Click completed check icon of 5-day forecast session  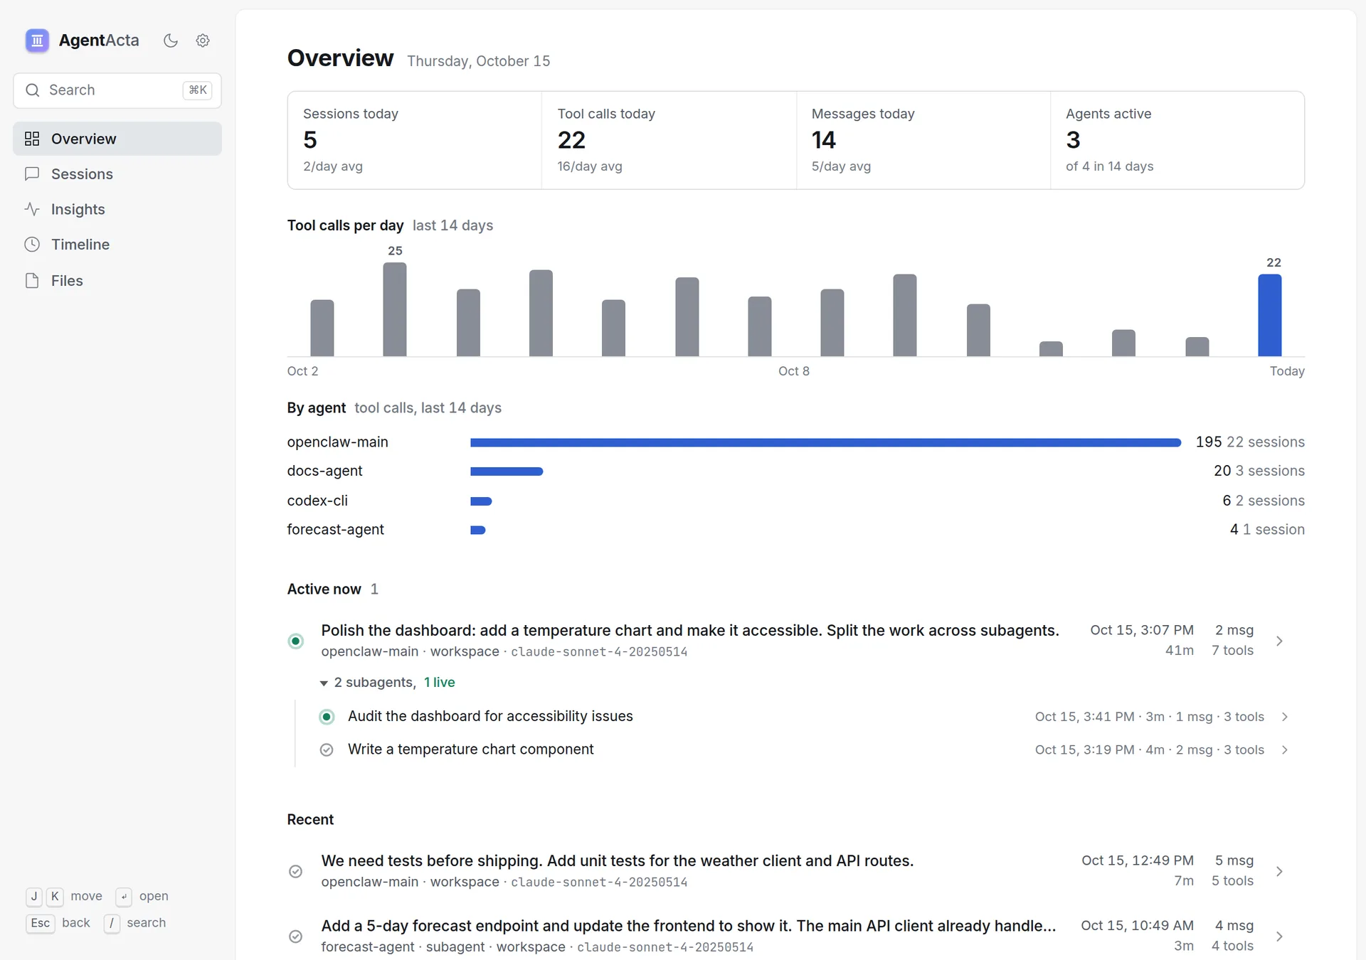click(296, 937)
